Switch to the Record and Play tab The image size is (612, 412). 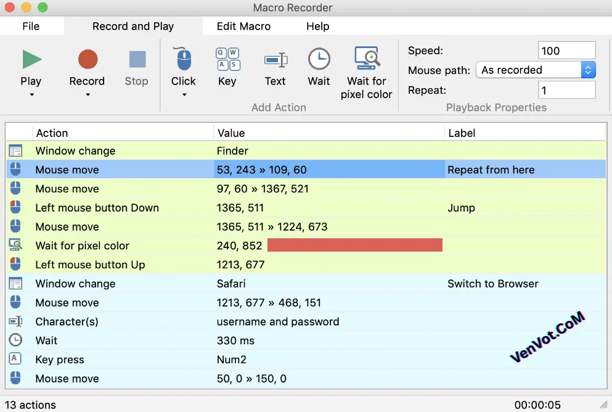(x=133, y=26)
